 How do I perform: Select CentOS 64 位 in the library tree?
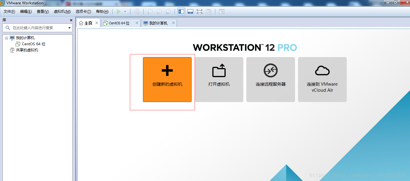click(33, 44)
